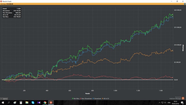Toggle the Net Won legend entry

(x=76, y=98)
